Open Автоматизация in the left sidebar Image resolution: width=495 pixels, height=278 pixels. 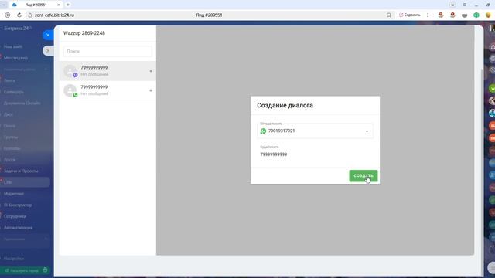click(18, 228)
